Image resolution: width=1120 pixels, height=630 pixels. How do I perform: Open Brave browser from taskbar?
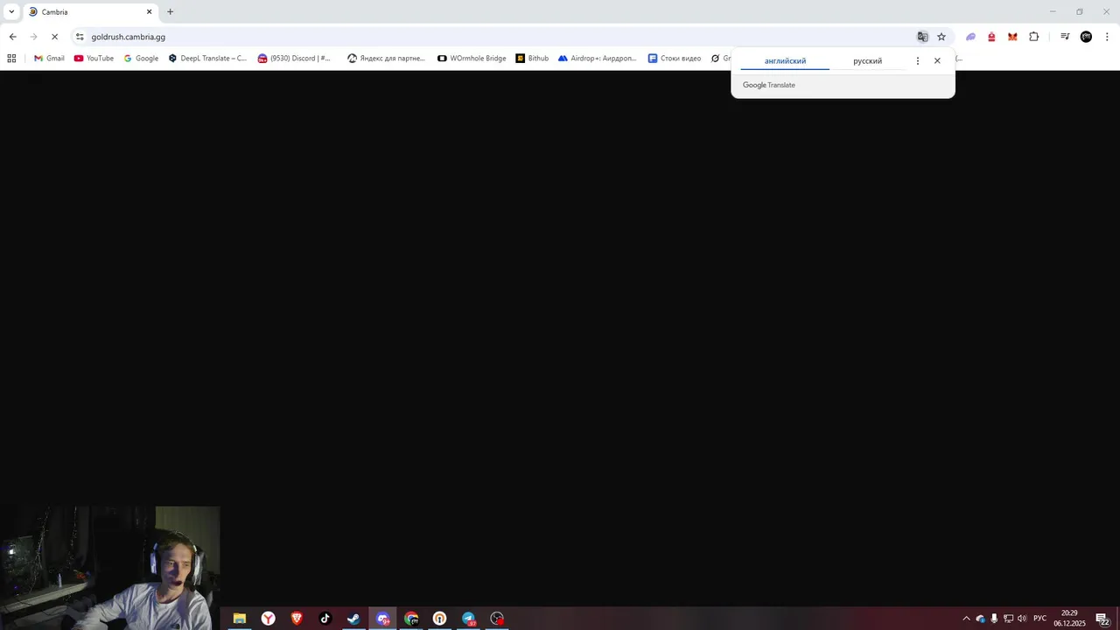pos(297,619)
